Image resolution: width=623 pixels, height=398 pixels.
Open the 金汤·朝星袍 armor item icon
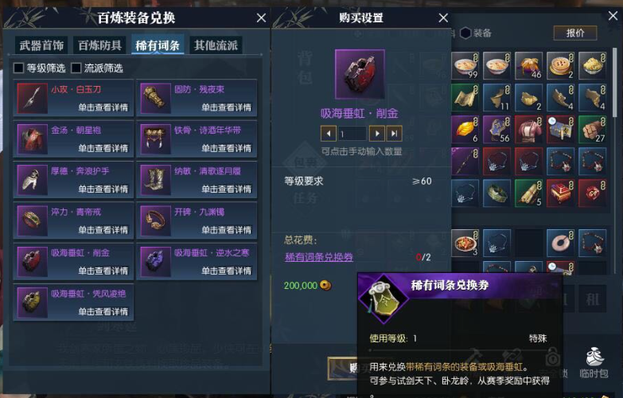coord(32,139)
